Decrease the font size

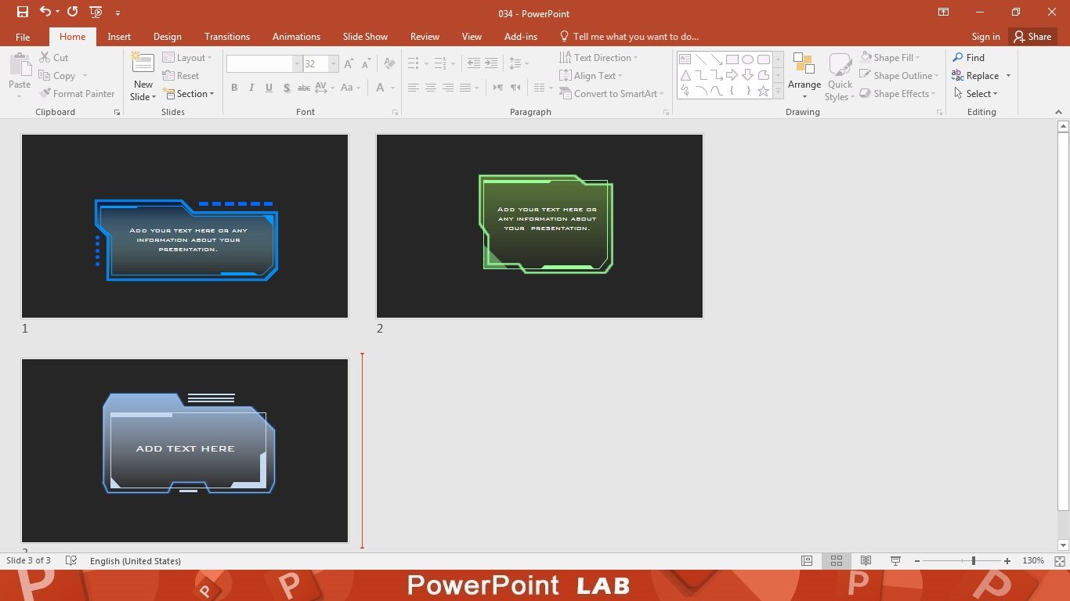coord(366,64)
